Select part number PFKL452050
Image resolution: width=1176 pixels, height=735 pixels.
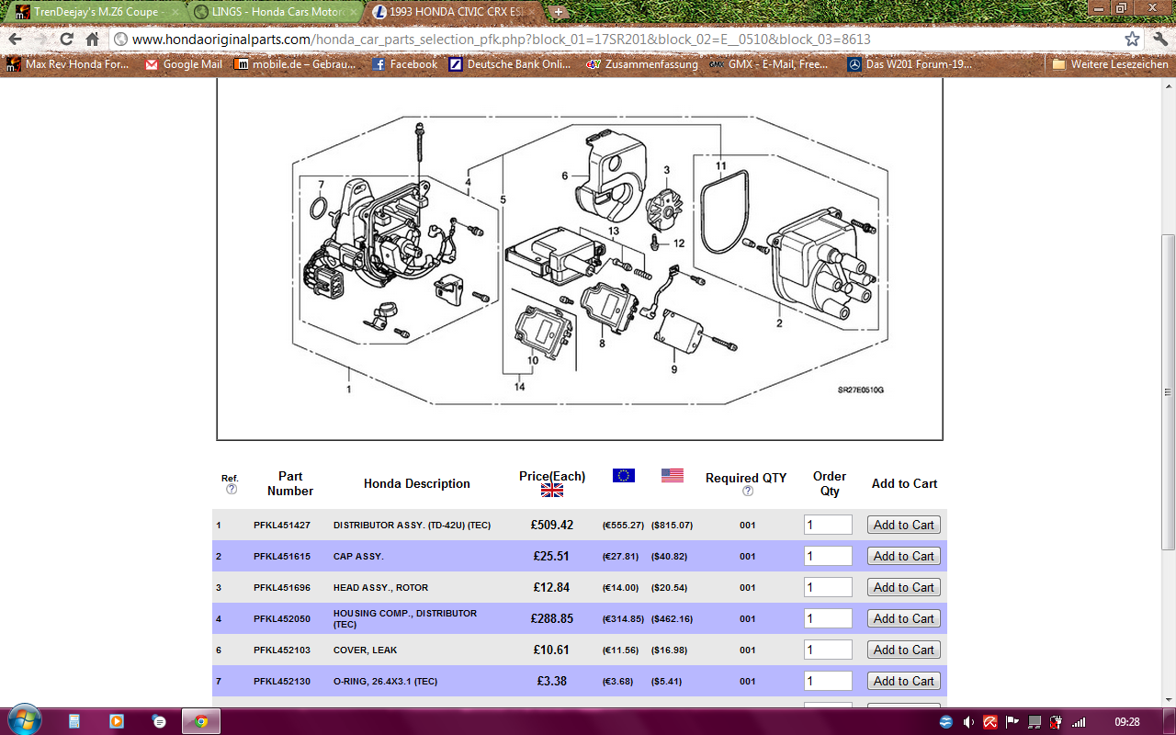[x=282, y=619]
